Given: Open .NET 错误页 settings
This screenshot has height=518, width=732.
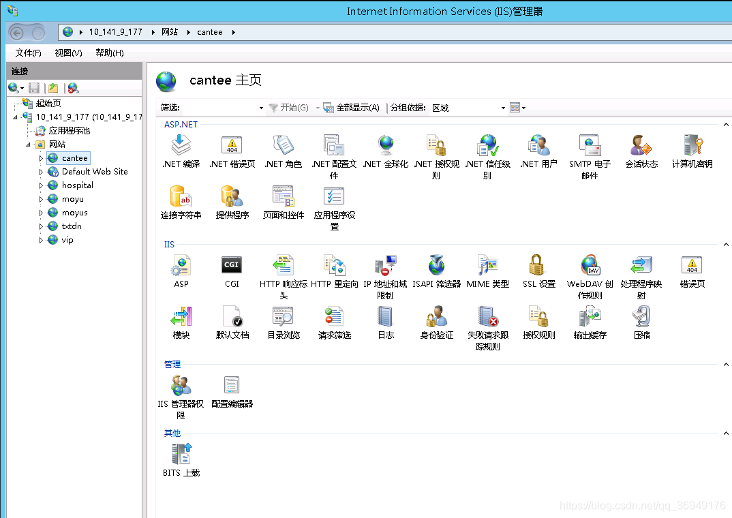Looking at the screenshot, I should click(232, 151).
